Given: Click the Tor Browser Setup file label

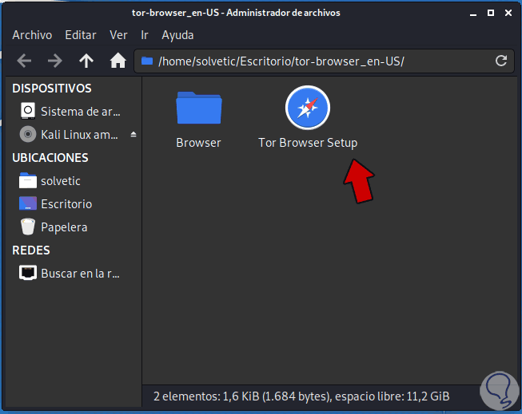Looking at the screenshot, I should click(308, 143).
